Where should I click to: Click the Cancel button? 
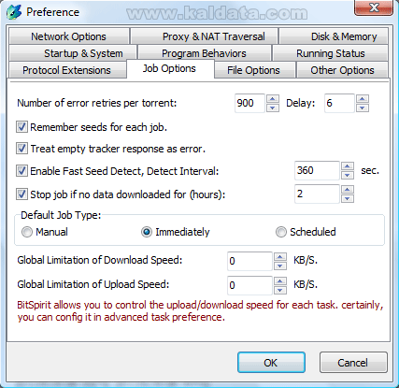(x=353, y=363)
